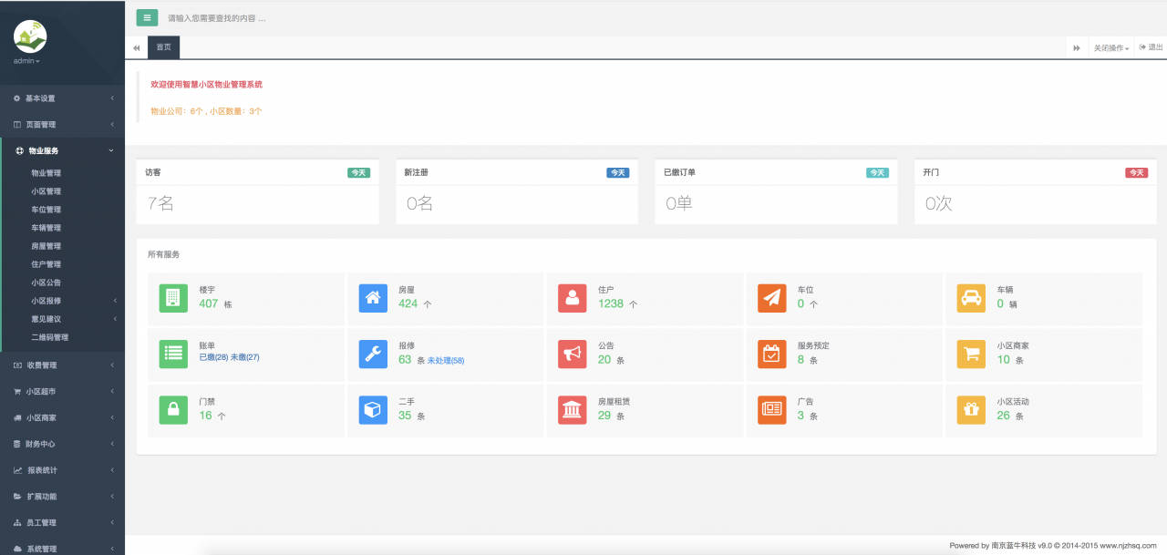Viewport: 1167px width, 555px height.
Task: Click the 报修 wrench icon
Action: tap(373, 355)
